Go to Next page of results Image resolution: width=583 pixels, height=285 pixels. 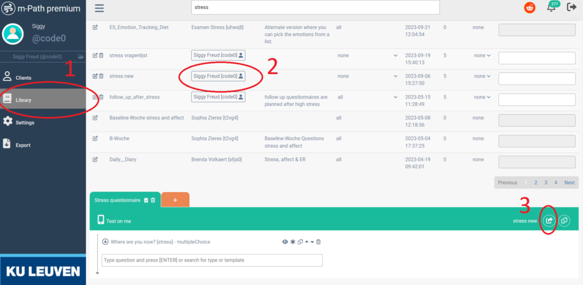(x=569, y=182)
